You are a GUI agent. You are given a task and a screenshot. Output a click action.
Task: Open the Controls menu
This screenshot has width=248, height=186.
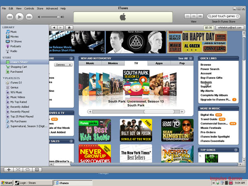[x=29, y=8]
